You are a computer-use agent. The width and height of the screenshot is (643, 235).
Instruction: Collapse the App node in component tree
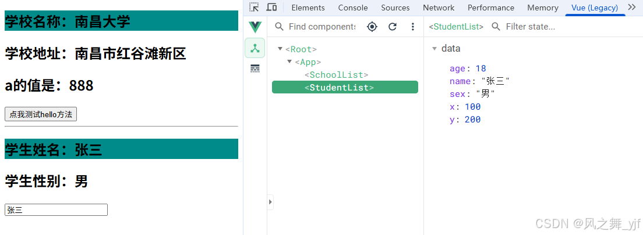click(289, 62)
